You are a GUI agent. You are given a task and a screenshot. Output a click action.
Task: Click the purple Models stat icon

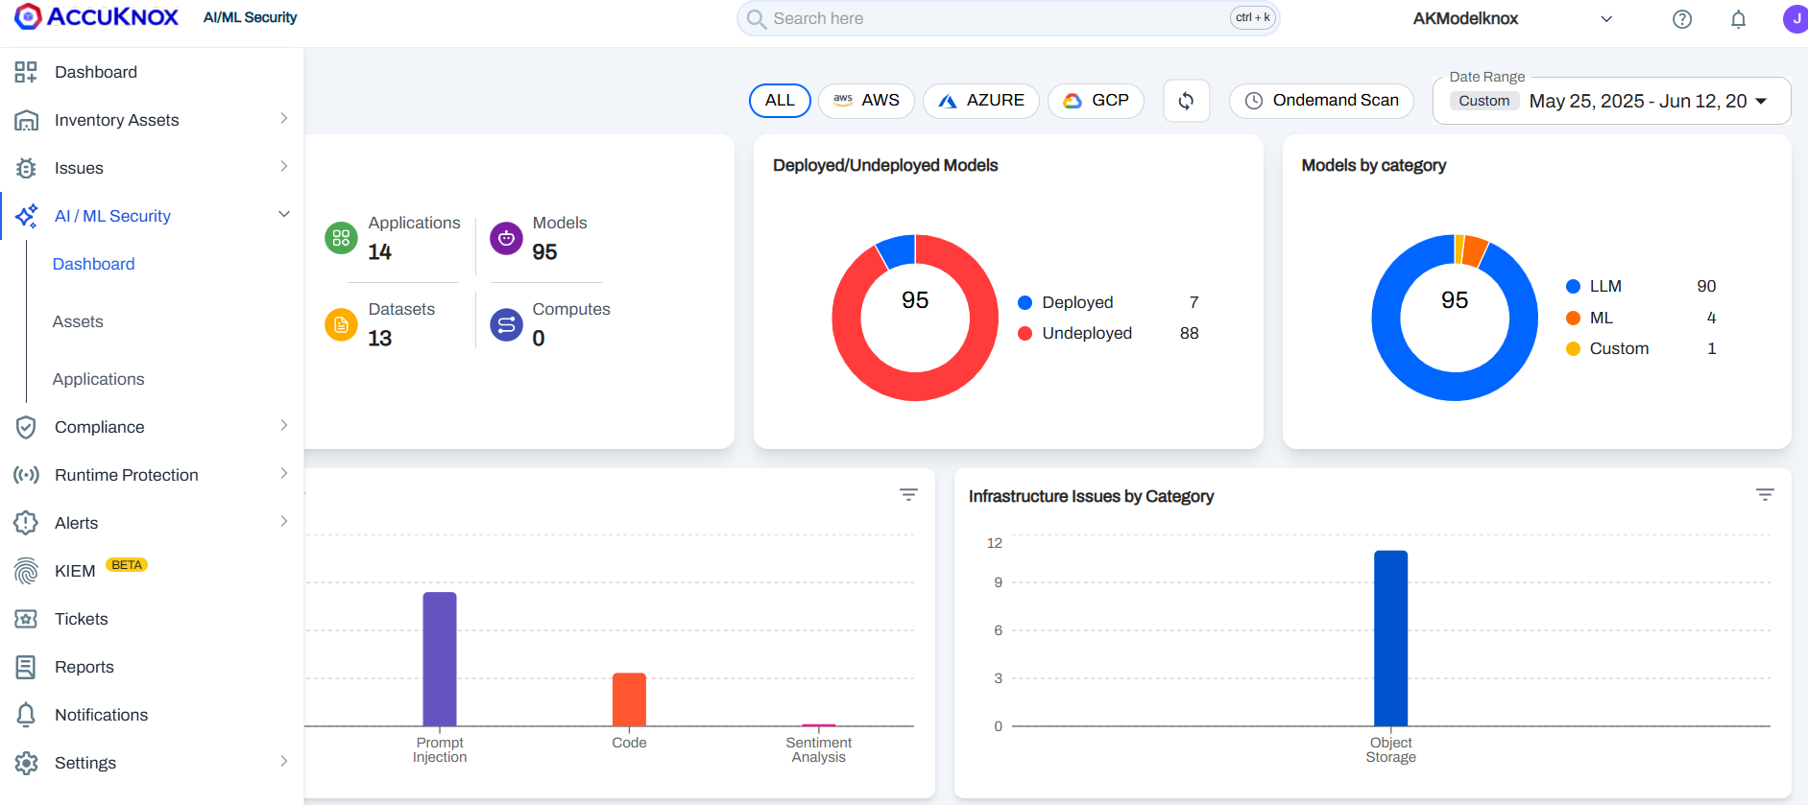[506, 238]
